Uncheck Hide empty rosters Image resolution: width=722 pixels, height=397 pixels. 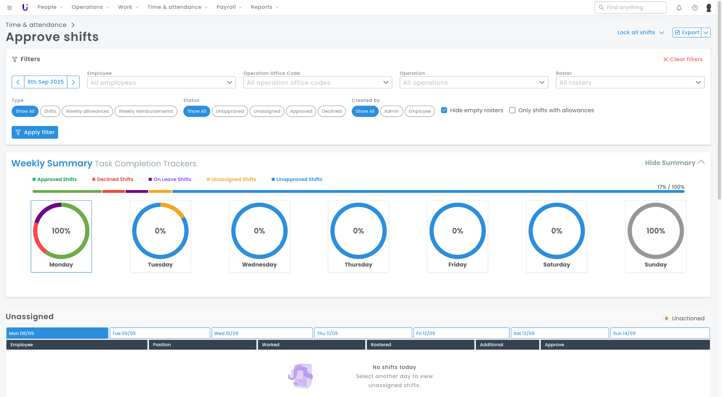pyautogui.click(x=444, y=110)
